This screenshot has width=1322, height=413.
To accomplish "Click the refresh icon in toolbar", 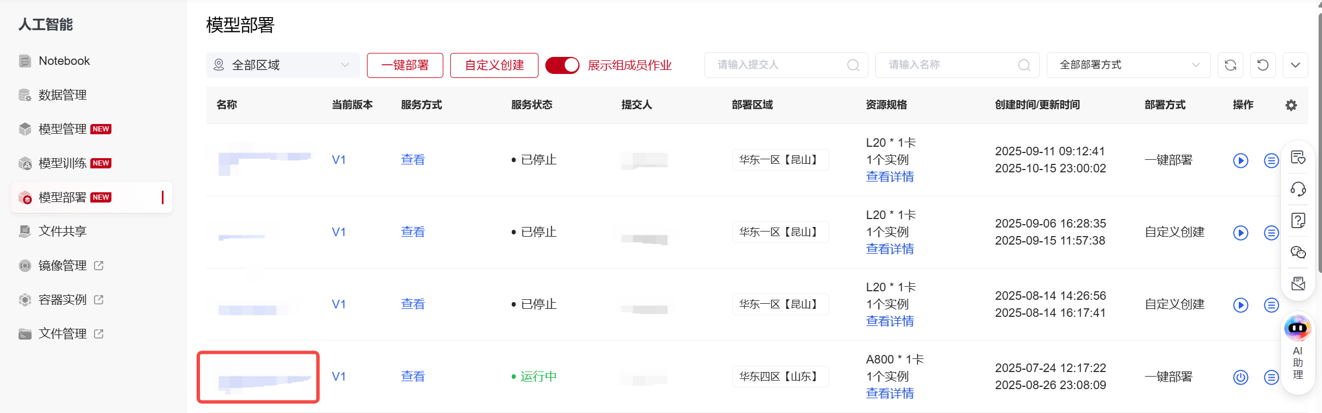I will (x=1230, y=65).
